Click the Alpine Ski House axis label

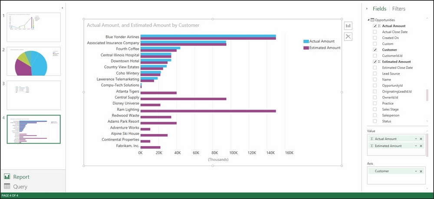click(x=125, y=134)
